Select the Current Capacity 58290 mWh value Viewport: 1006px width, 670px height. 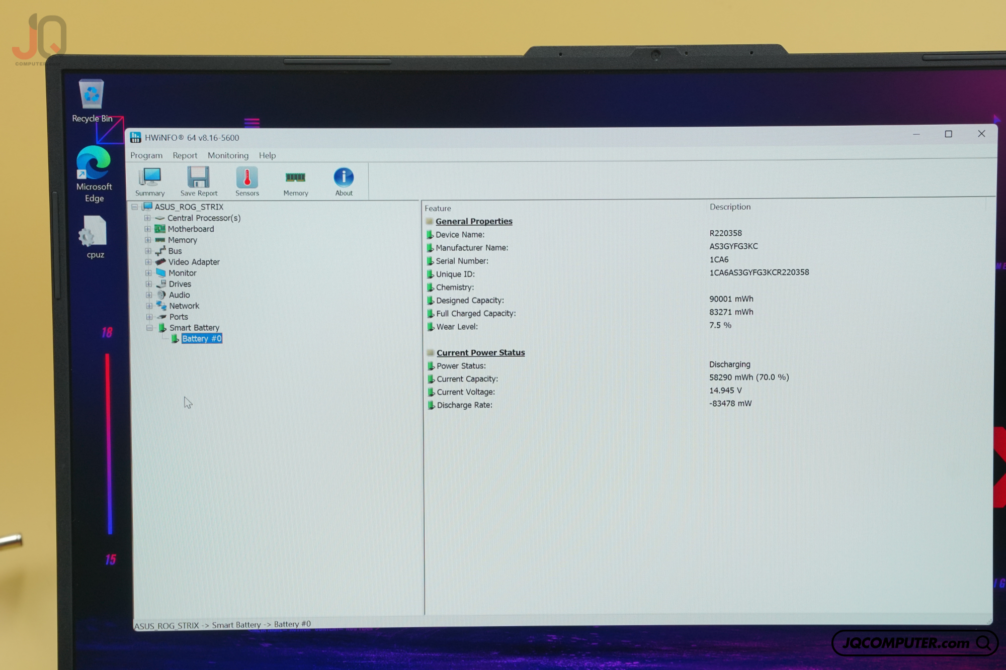(x=749, y=377)
